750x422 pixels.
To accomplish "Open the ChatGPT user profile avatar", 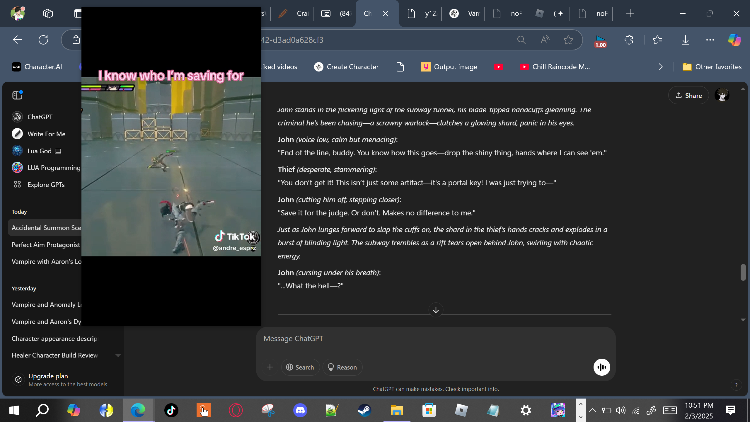I will 722,95.
